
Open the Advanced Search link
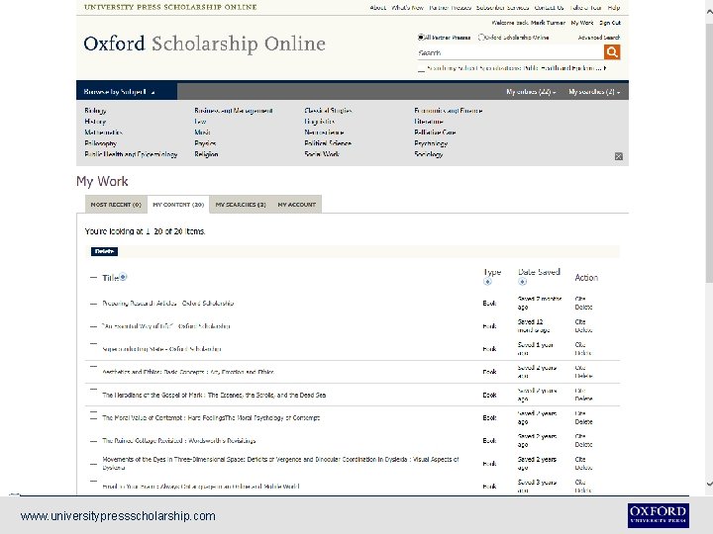pyautogui.click(x=598, y=38)
